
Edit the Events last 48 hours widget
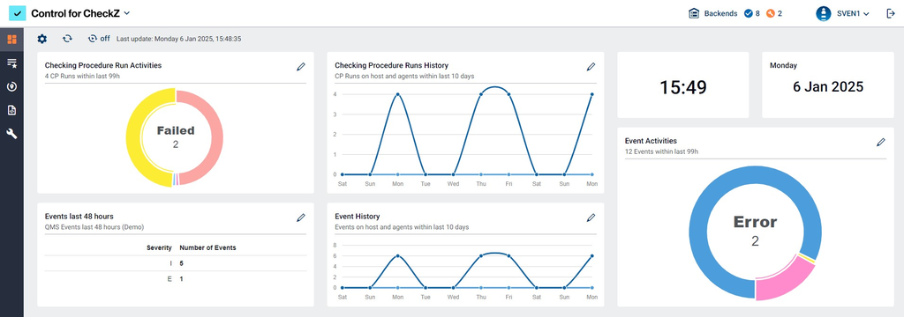(301, 217)
